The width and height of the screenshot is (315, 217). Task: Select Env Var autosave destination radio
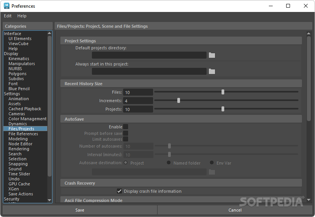point(212,162)
